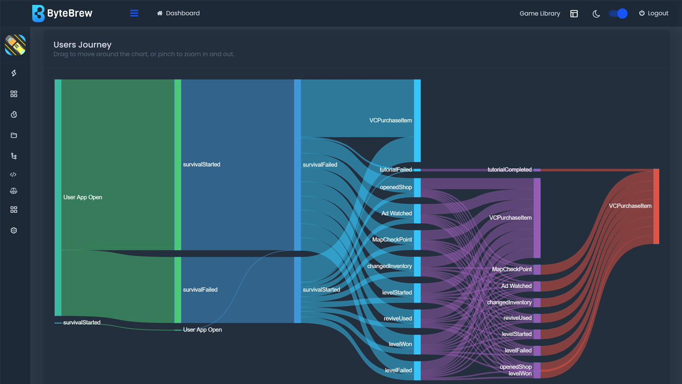Select Ad Watched label in blue column
The image size is (682, 384).
tap(397, 213)
